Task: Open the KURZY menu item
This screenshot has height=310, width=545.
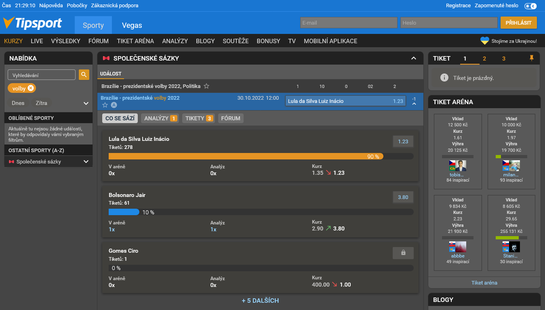Action: click(x=13, y=41)
